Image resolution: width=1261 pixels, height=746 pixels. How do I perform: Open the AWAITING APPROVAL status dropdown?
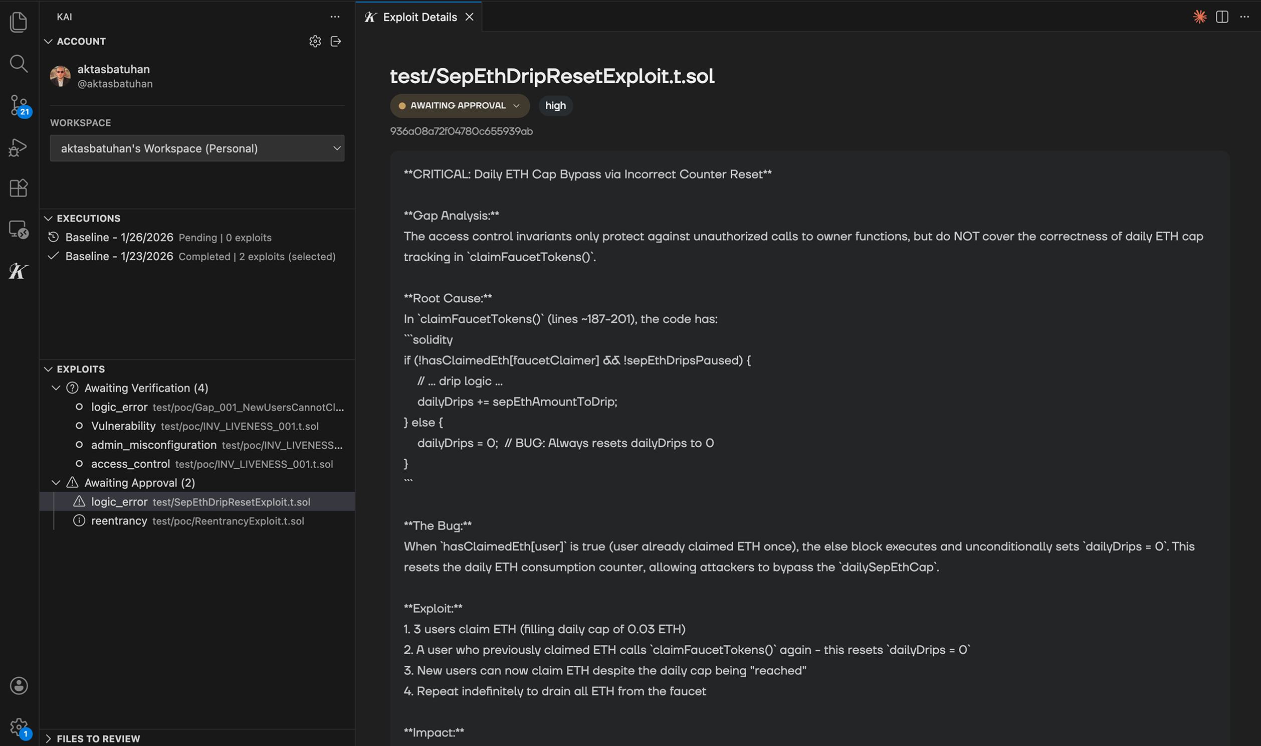coord(459,106)
